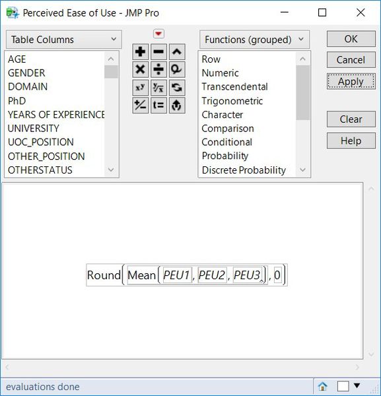Click the change sign (+/-) icon
381x396 pixels.
pyautogui.click(x=140, y=105)
